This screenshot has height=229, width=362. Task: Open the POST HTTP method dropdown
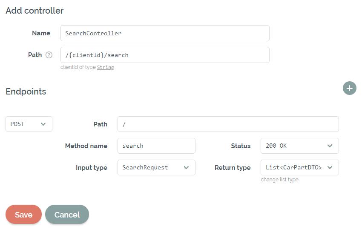(29, 124)
